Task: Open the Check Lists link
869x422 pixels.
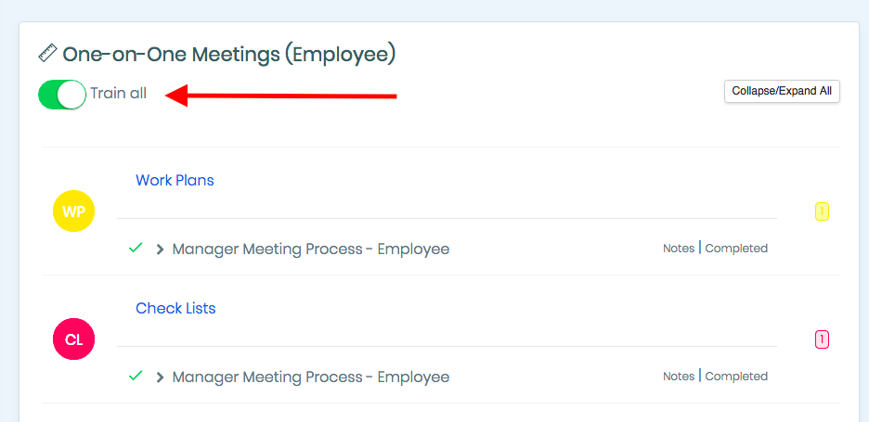Action: [175, 308]
